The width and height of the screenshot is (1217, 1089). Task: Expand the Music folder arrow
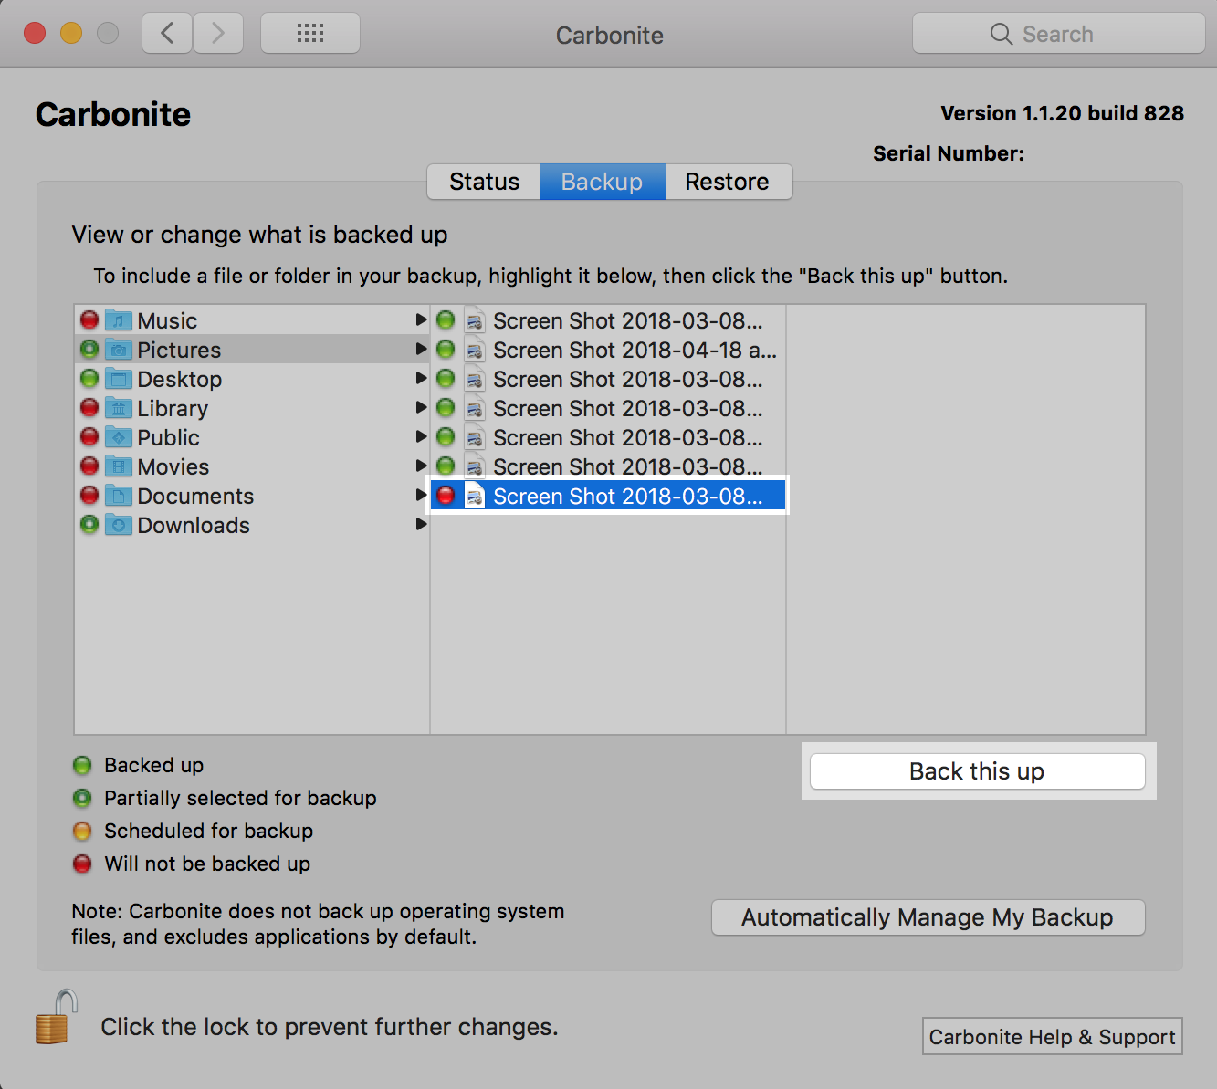421,320
